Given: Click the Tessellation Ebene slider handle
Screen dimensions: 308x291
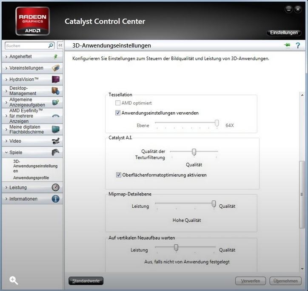Looking at the screenshot, I should 217,123.
